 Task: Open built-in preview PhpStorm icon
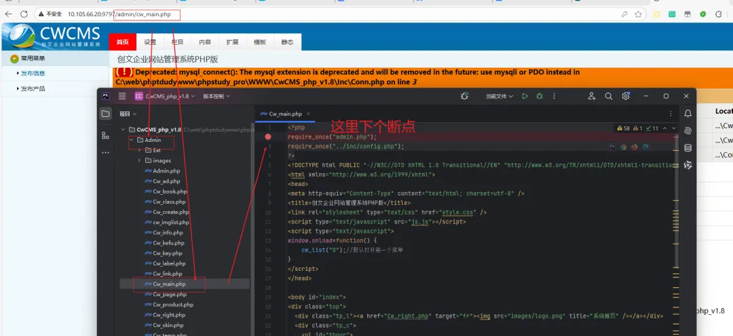(612, 147)
